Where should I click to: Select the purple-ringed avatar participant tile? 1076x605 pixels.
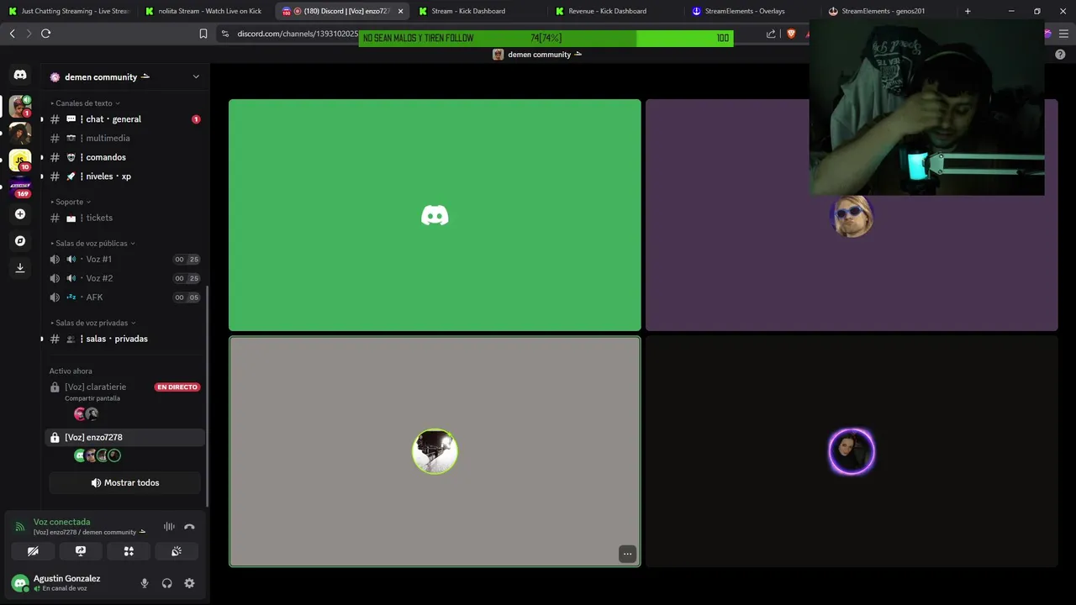(852, 451)
